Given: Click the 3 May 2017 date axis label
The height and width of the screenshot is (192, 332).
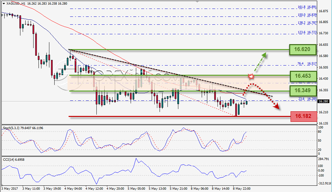Looking at the screenshot, I should click(10, 189).
